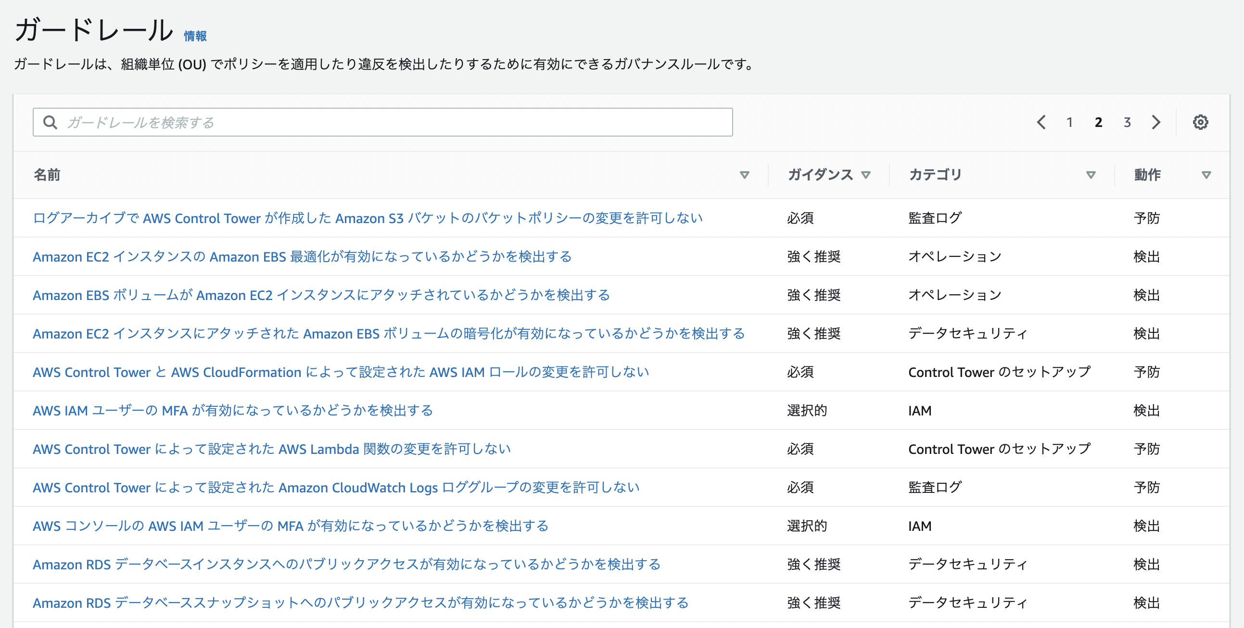Open the Amazon EBS optimization detection guardrail

click(x=302, y=257)
